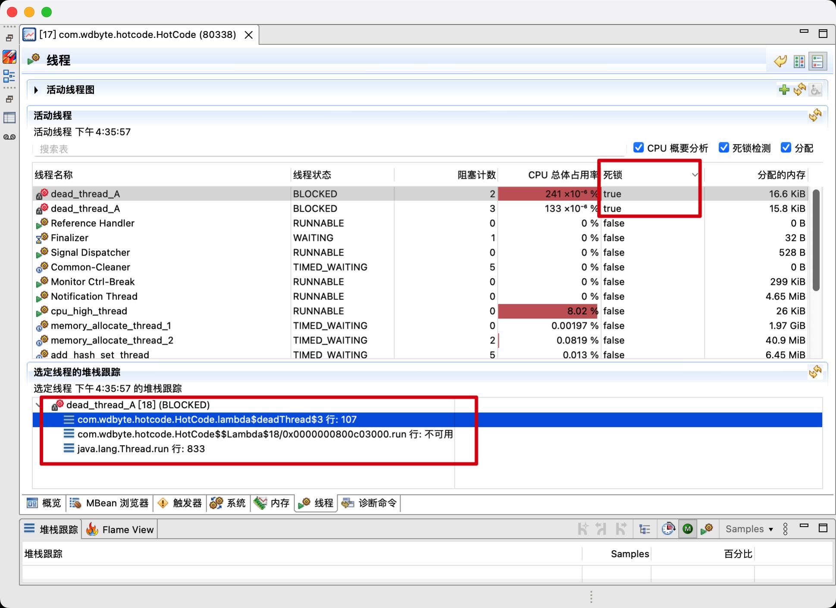Click the yellow back arrow icon
This screenshot has height=608, width=836.
click(x=780, y=61)
